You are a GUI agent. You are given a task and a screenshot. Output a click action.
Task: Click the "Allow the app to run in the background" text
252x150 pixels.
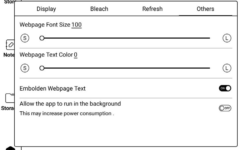(x=70, y=104)
